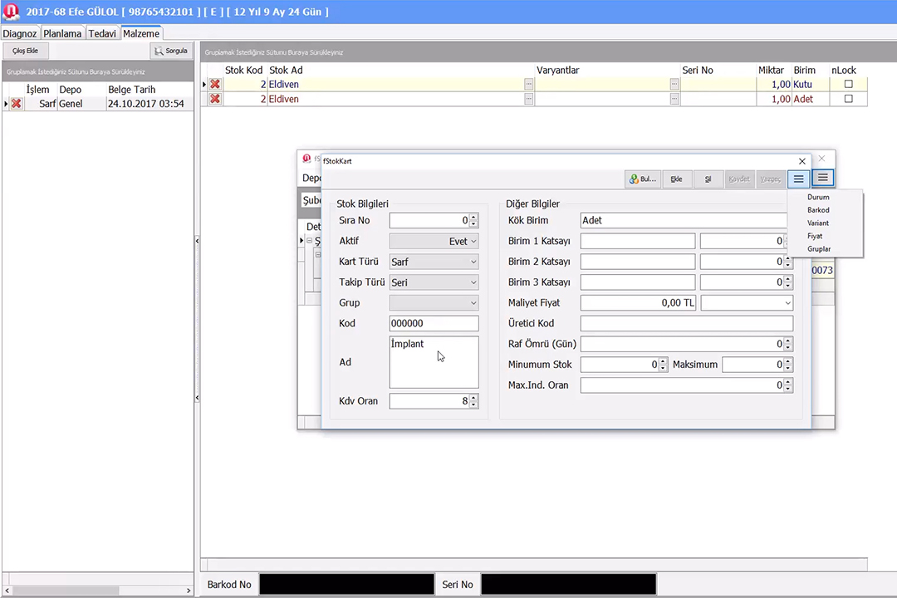Adjust the Sıra No spinner arrows
Viewport: 897px width, 598px height.
(473, 220)
